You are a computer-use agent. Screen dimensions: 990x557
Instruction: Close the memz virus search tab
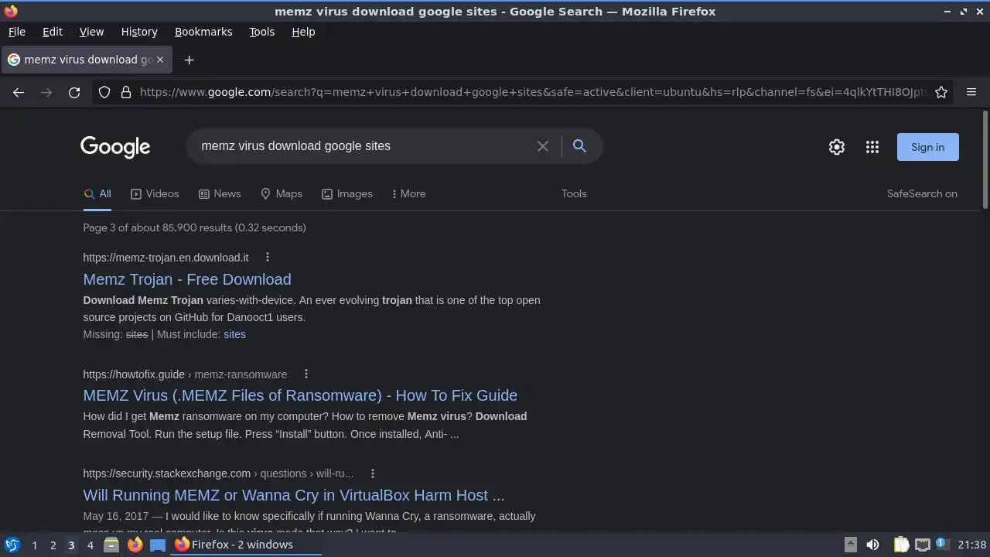pyautogui.click(x=160, y=60)
